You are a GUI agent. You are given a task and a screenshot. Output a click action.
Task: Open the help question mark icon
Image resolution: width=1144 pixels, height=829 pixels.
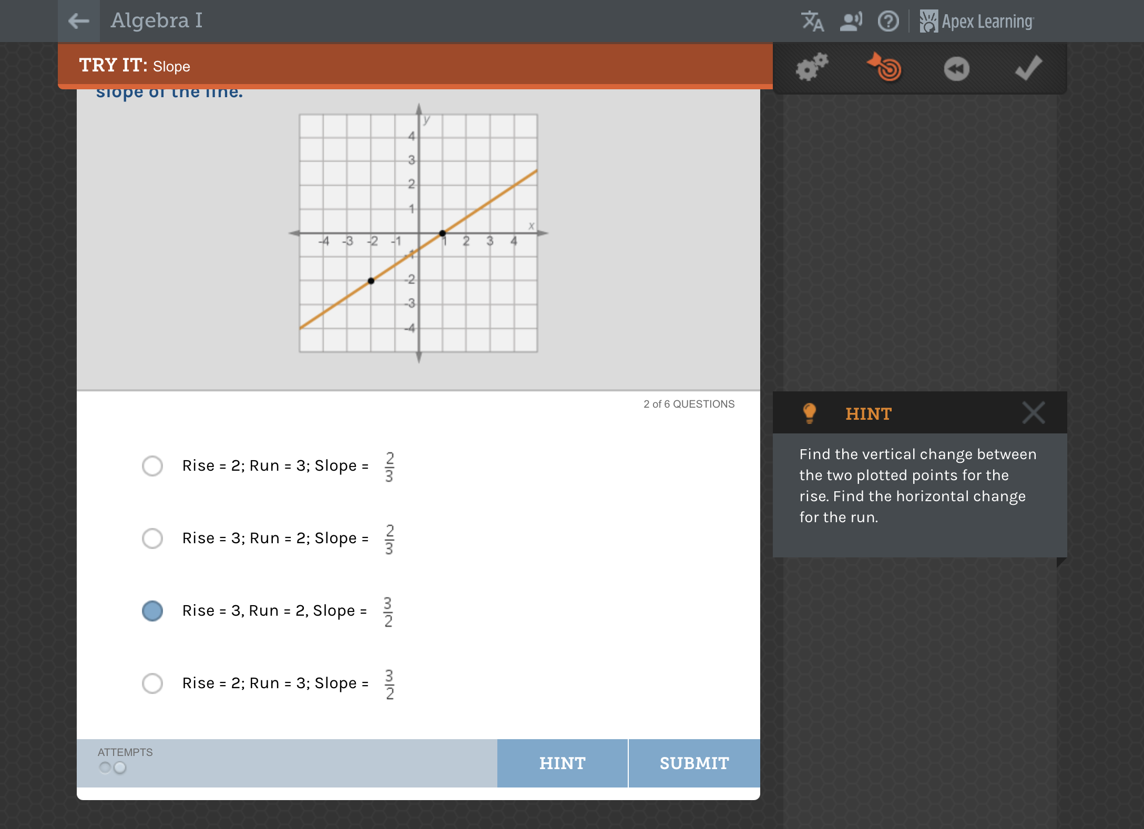[x=888, y=22]
